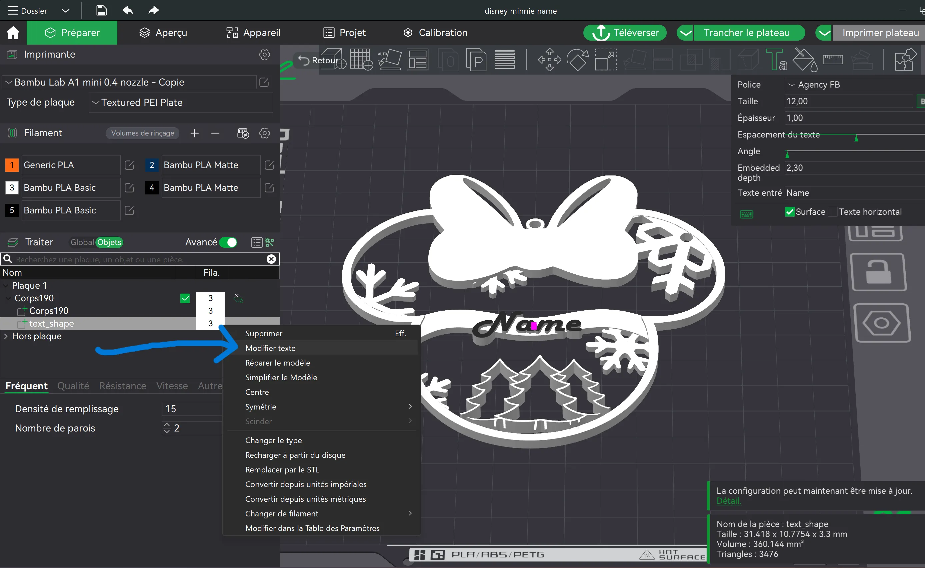Toggle the Avancé switch
The height and width of the screenshot is (568, 925).
(x=228, y=242)
